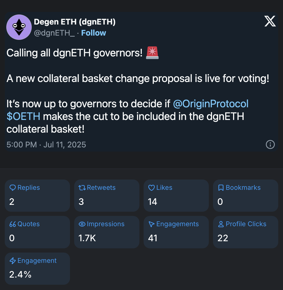Click the Replies speech bubble icon
This screenshot has height=290, width=283.
pos(12,188)
